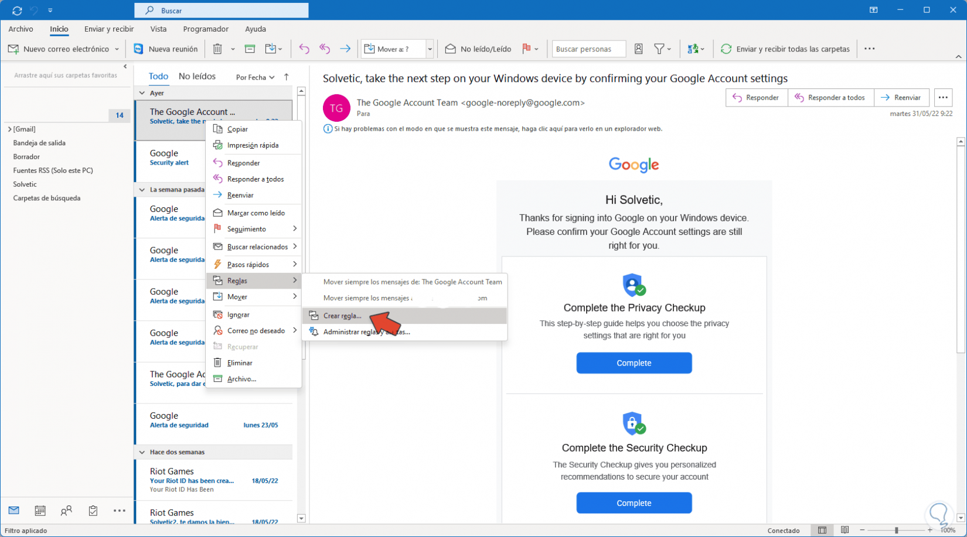
Task: Switch to the Inicio tab
Action: pyautogui.click(x=59, y=29)
